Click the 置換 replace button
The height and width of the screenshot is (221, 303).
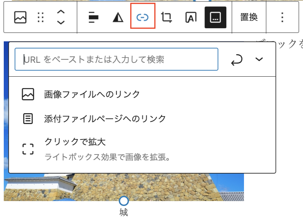click(x=249, y=17)
